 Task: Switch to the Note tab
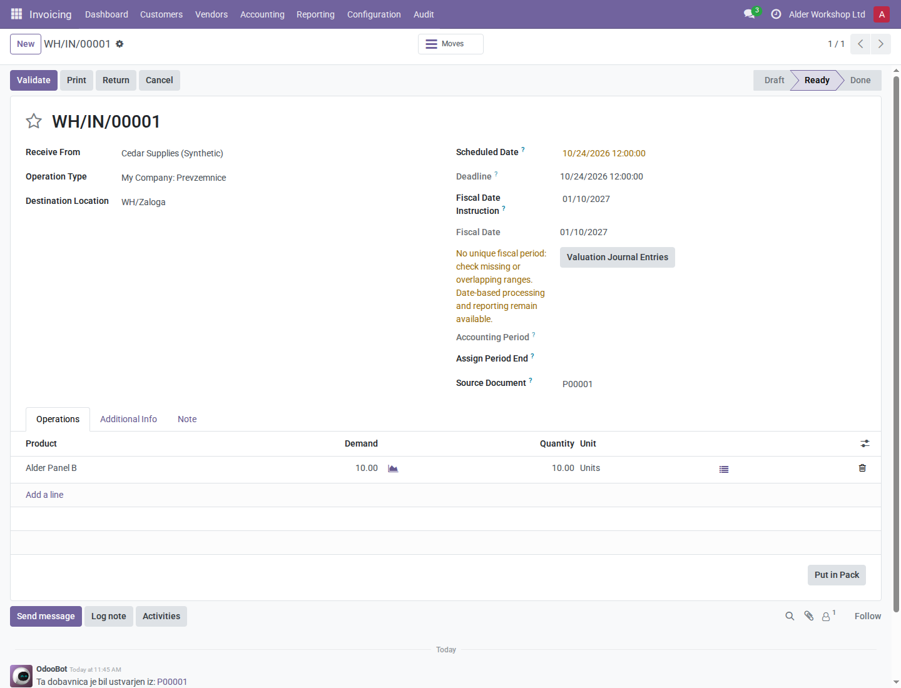(187, 419)
